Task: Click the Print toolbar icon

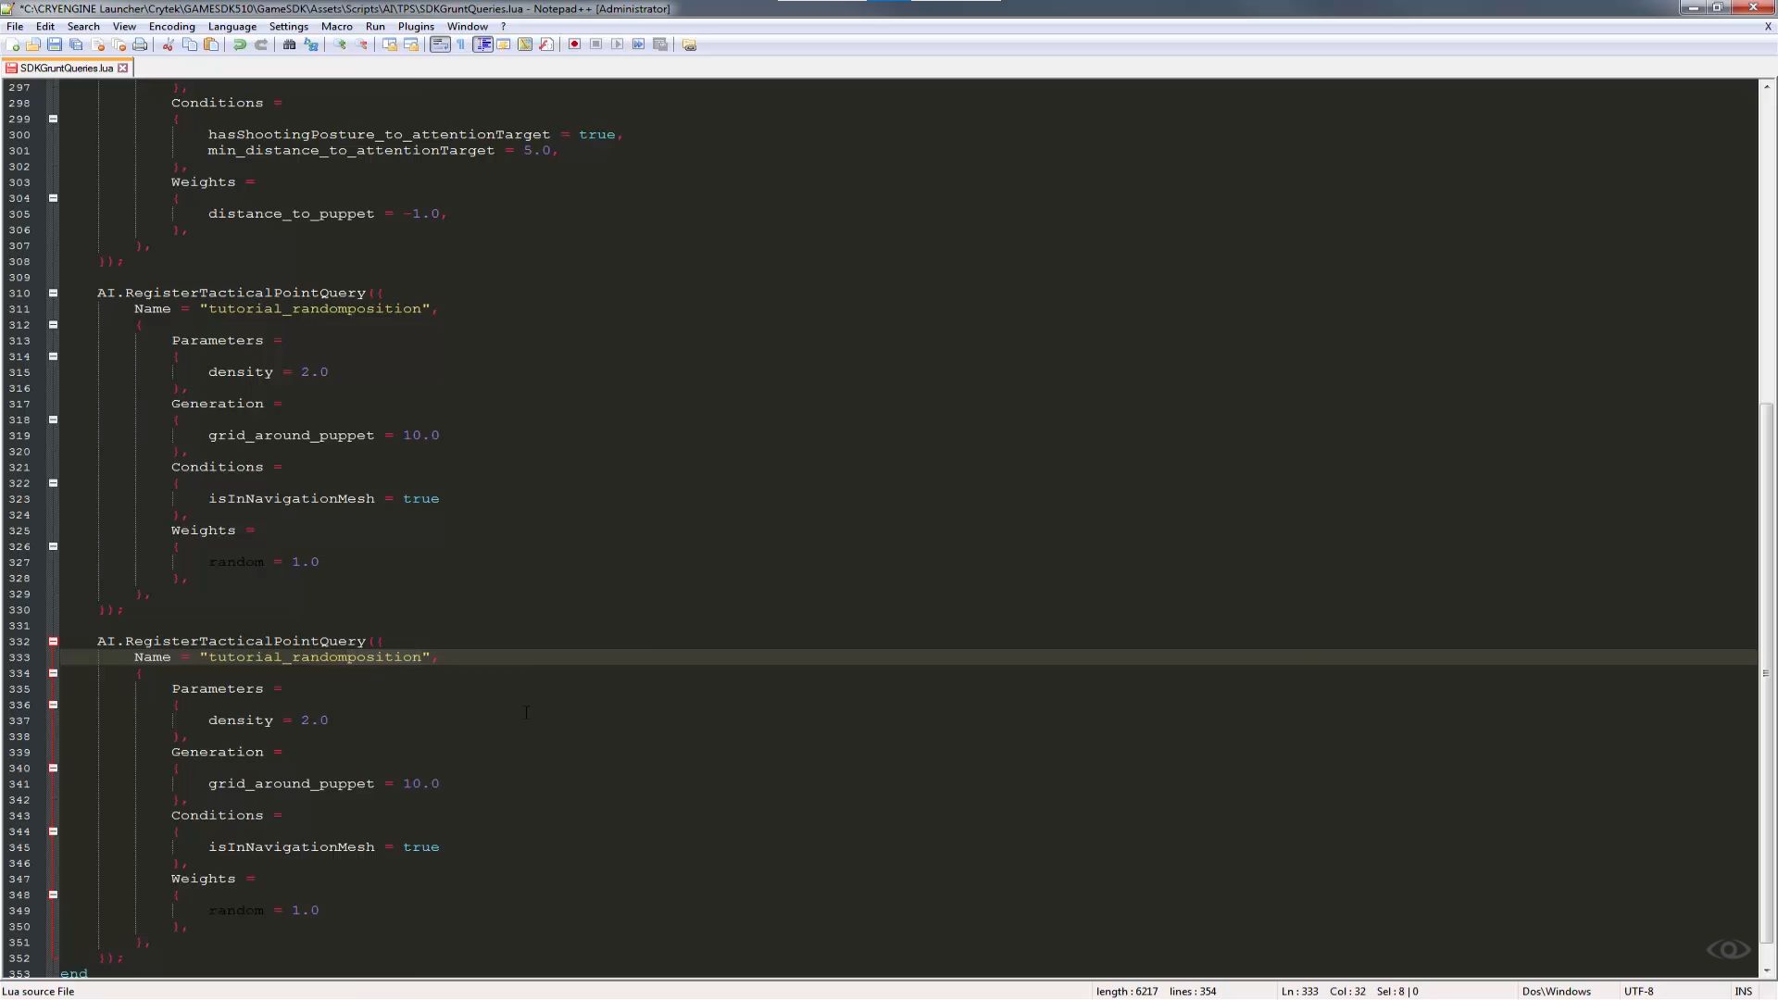Action: [140, 44]
